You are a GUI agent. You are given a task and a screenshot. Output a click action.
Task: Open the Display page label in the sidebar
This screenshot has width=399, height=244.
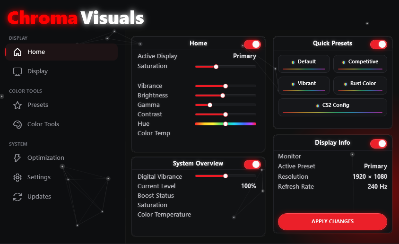(37, 71)
